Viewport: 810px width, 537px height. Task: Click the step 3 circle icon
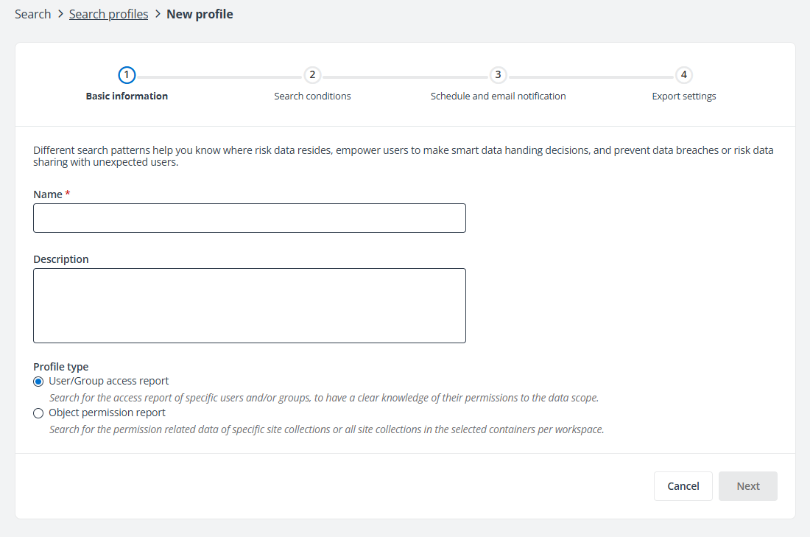coord(498,74)
